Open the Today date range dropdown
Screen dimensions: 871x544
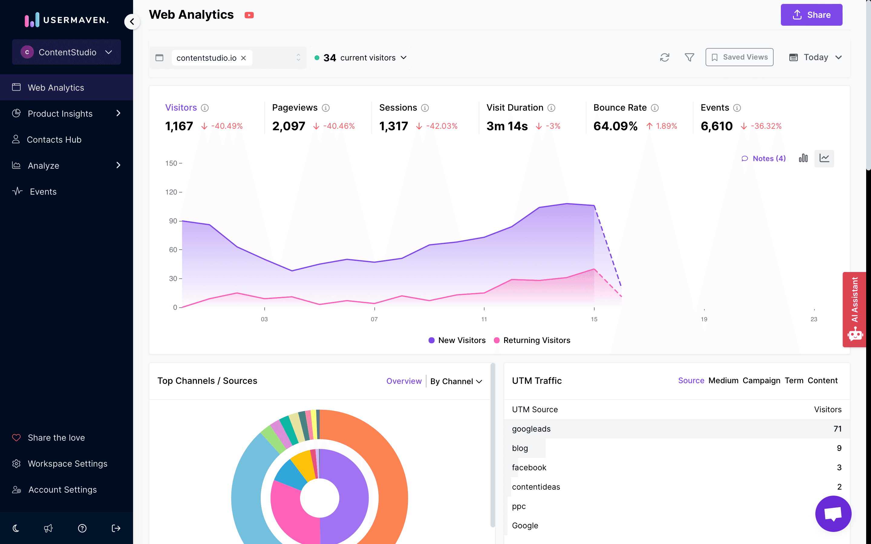(815, 57)
